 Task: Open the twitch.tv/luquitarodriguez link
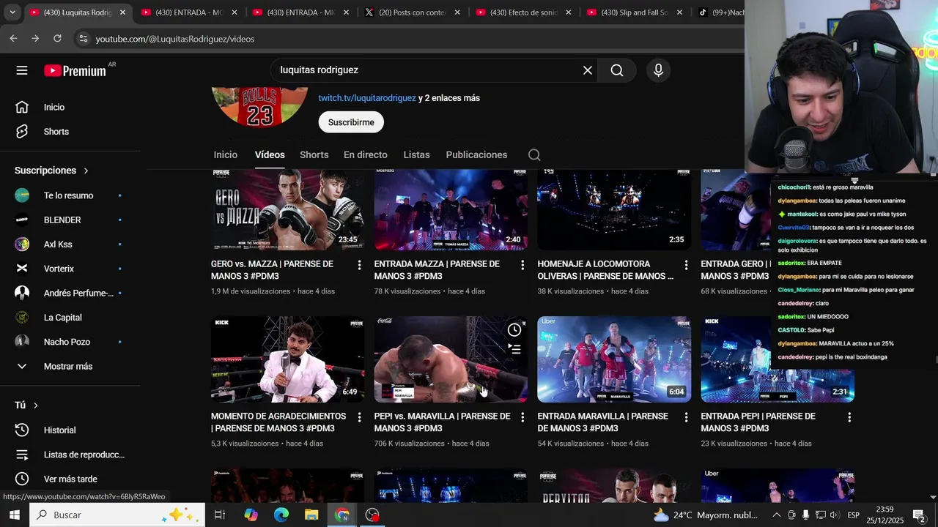click(367, 98)
